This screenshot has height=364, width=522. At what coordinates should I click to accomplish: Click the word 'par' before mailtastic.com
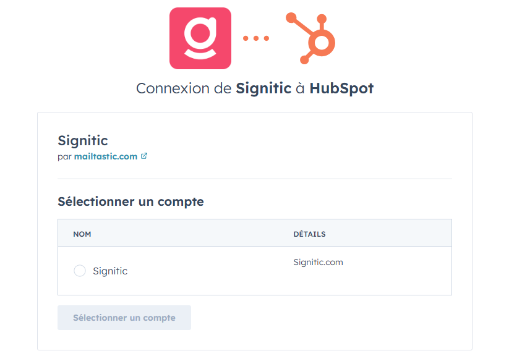click(64, 156)
